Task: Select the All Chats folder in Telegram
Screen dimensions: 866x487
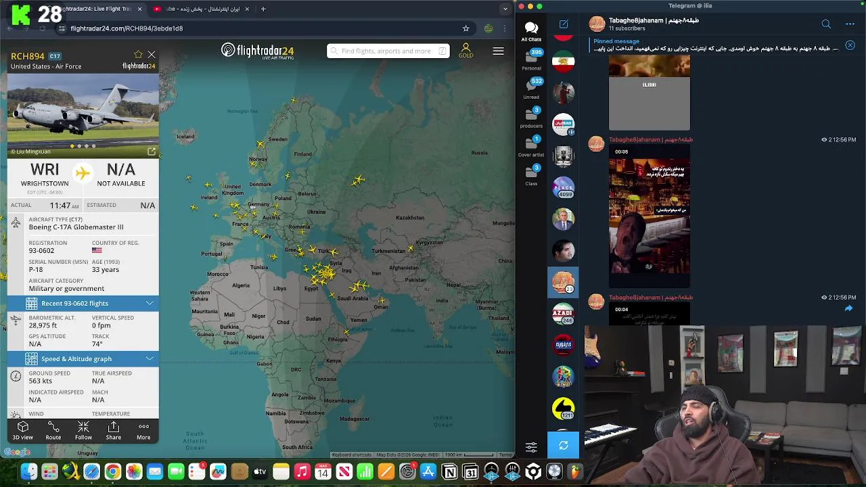Action: pyautogui.click(x=531, y=31)
